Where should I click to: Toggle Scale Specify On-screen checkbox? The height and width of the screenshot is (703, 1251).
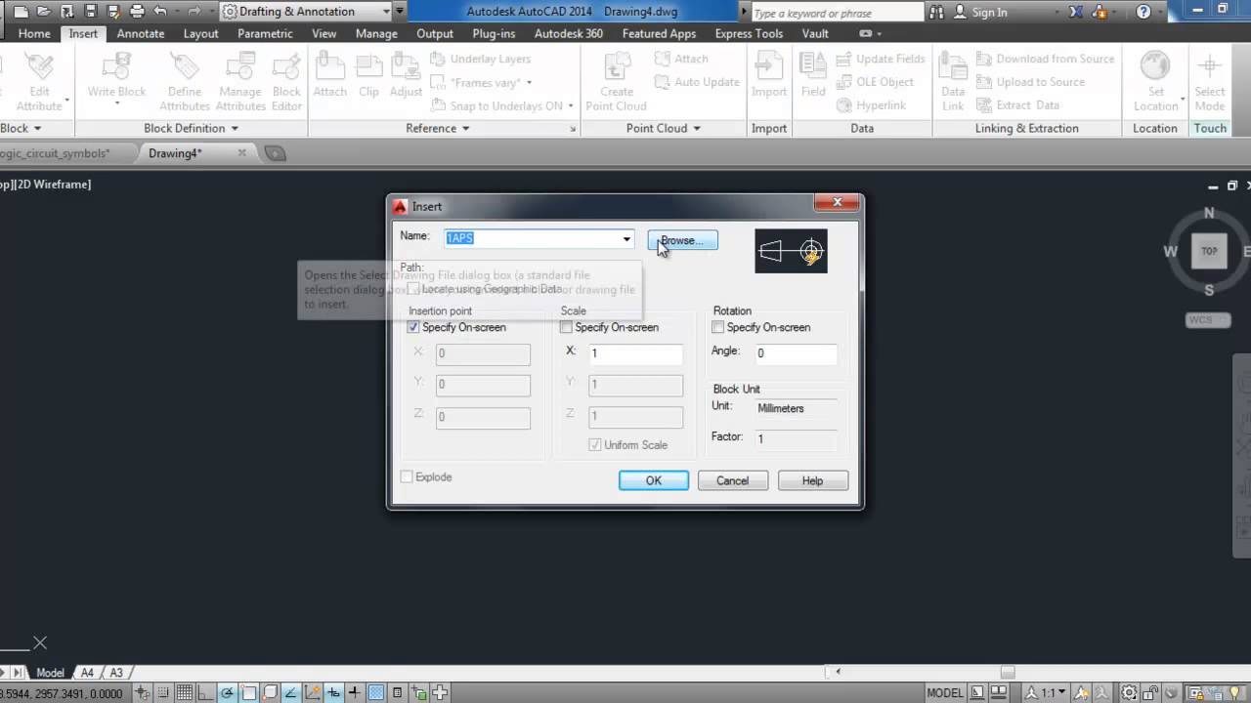(566, 327)
